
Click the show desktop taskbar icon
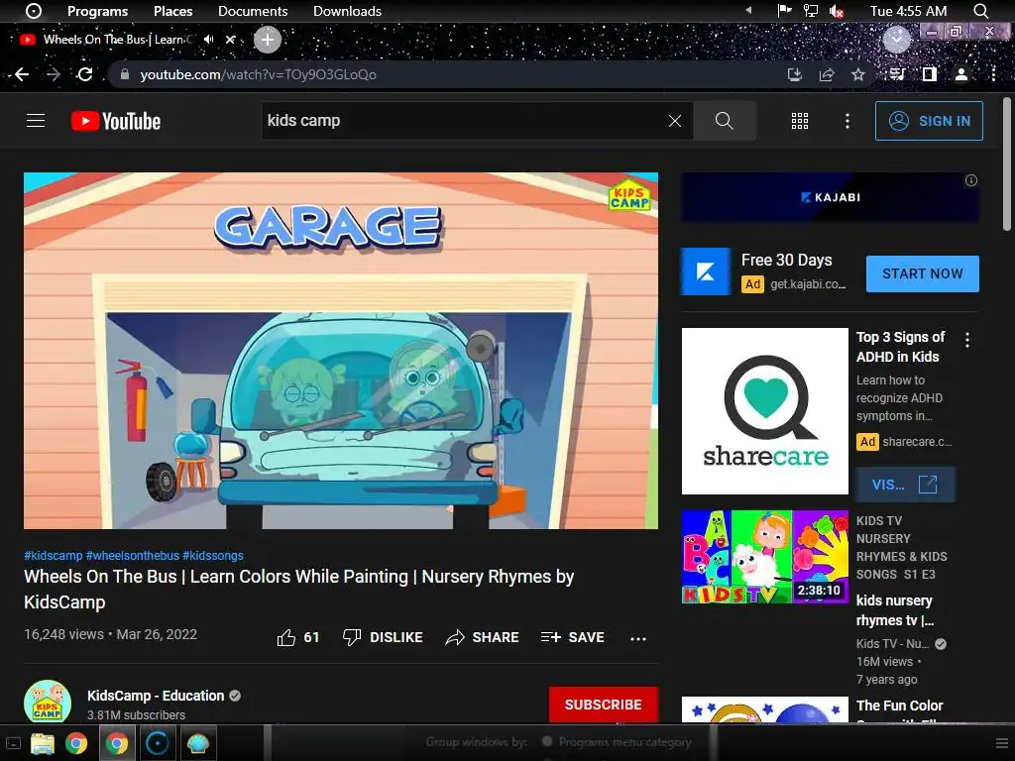pyautogui.click(x=14, y=743)
